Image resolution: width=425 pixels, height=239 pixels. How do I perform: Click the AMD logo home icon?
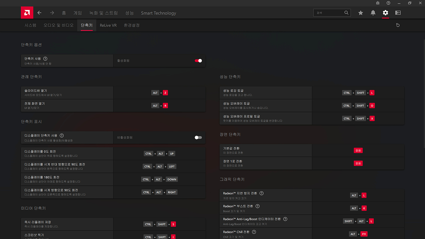point(27,13)
